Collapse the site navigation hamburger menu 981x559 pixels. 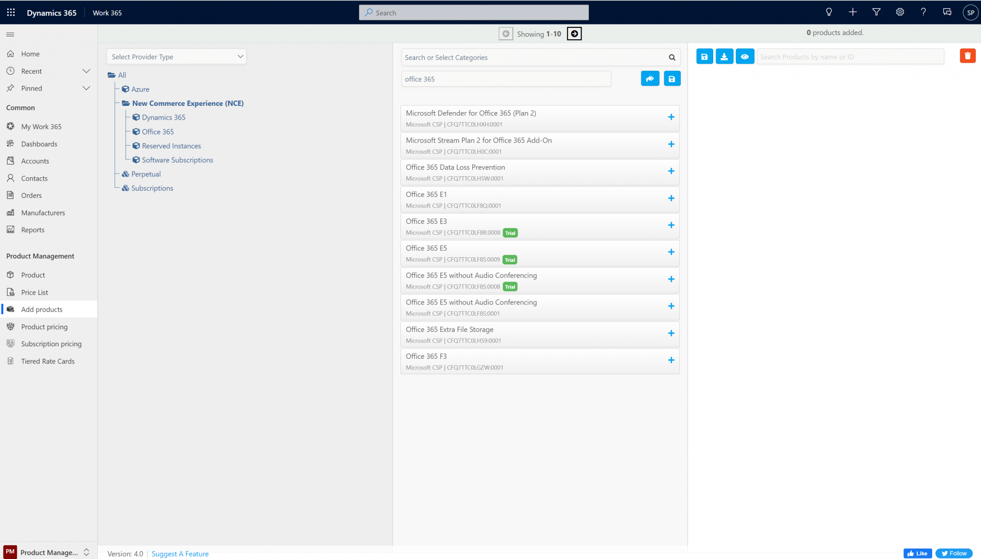(x=10, y=34)
